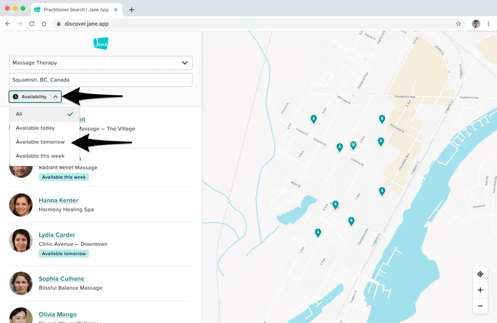Bookmark this page with the star icon
The image size is (497, 323).
click(x=458, y=24)
